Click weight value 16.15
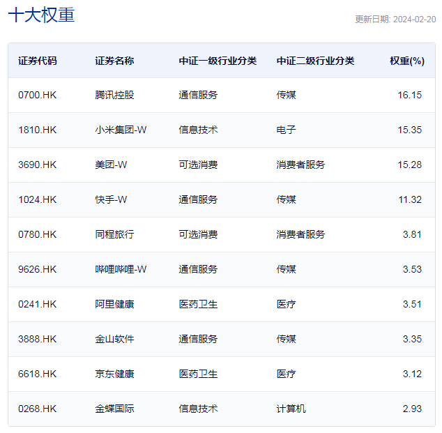Screen dimensions: 442x433 pos(410,95)
